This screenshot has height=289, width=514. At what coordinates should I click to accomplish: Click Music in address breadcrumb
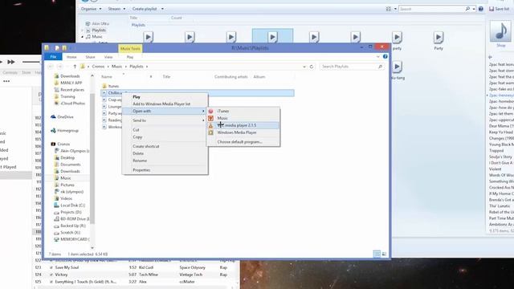coord(116,67)
